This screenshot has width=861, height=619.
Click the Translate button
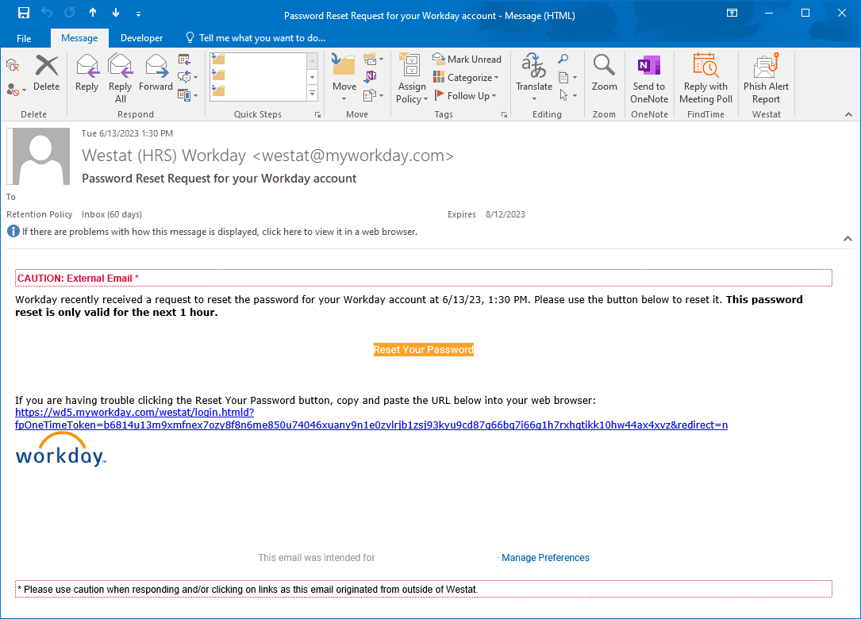click(534, 78)
